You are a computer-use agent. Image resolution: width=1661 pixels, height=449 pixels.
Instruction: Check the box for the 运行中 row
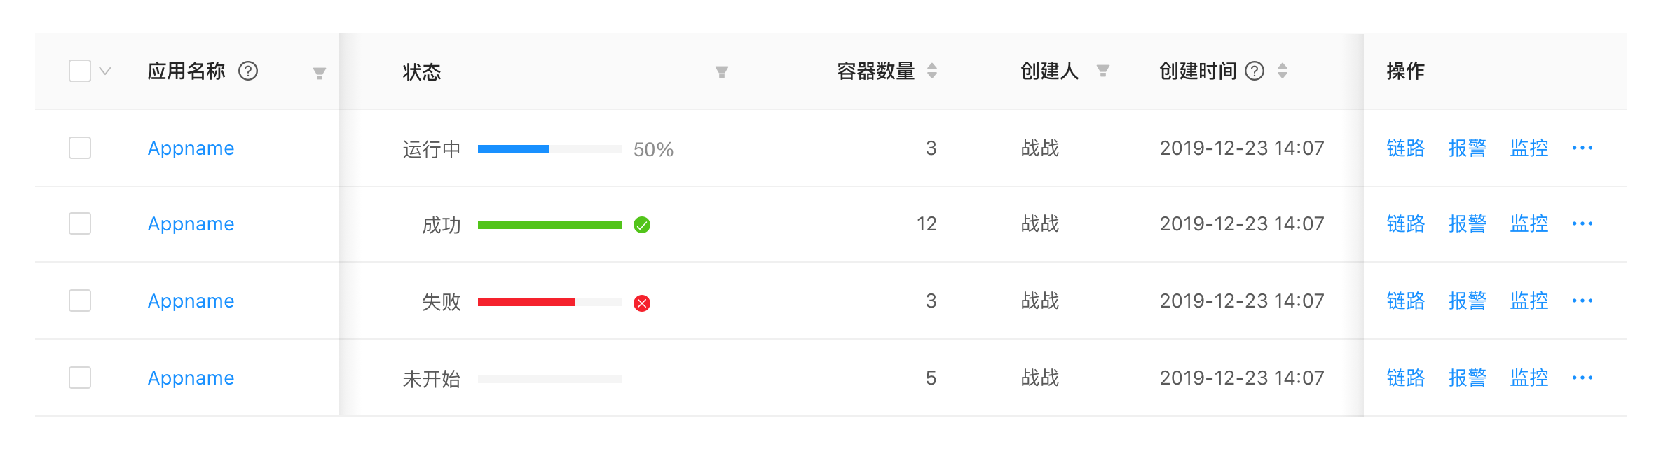pos(80,148)
